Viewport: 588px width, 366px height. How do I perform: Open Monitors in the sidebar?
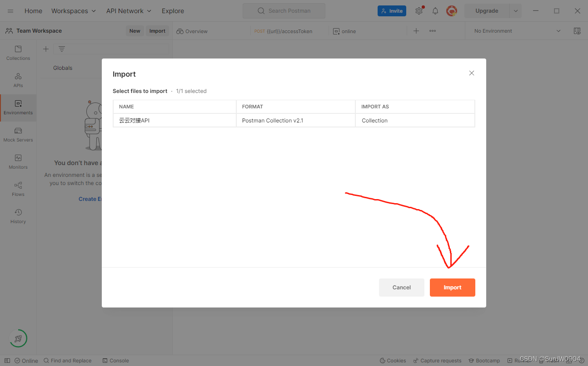18,162
